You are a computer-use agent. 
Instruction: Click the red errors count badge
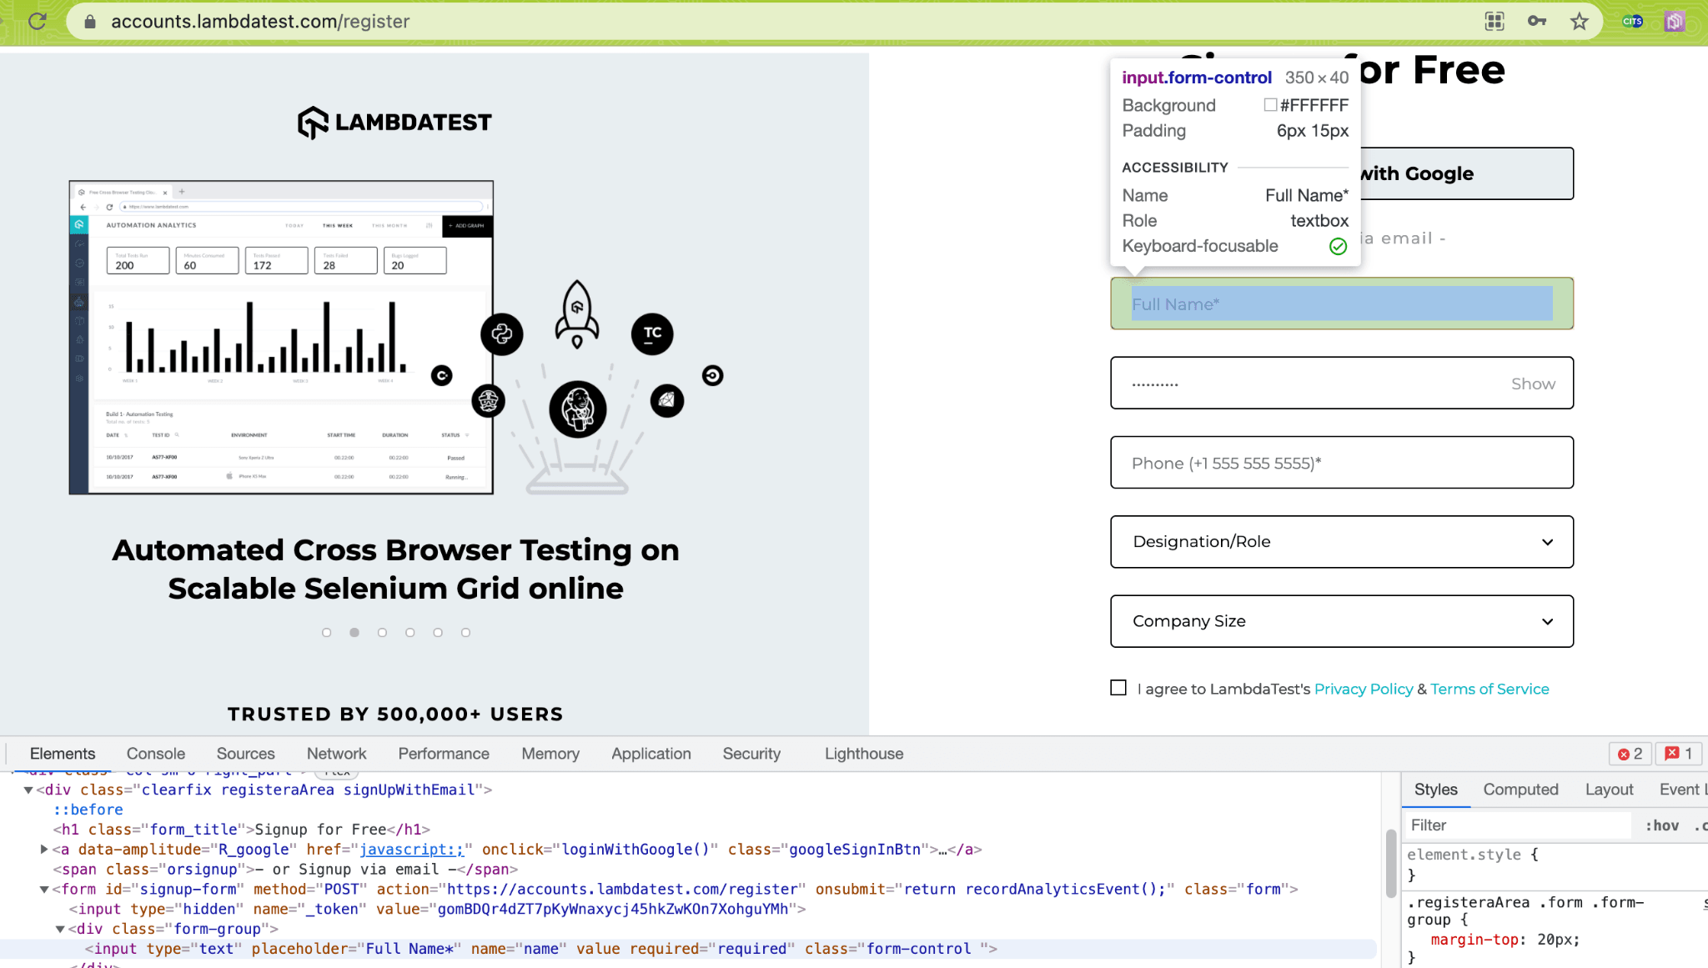point(1630,754)
